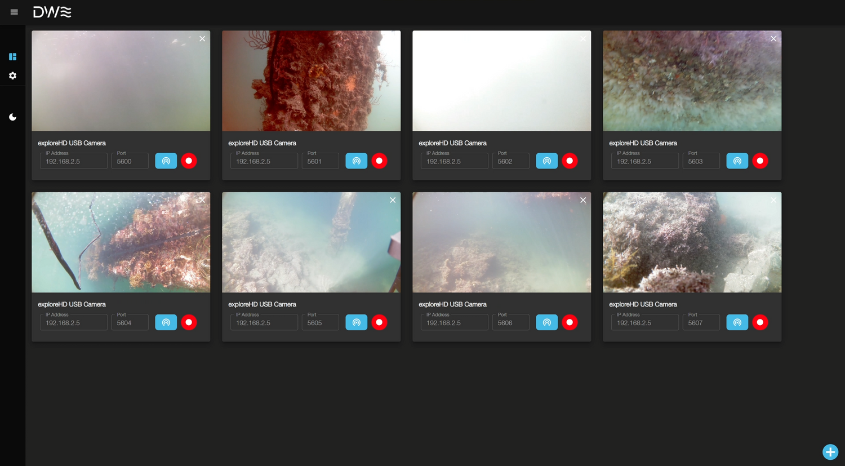Open the dashboard view icon
The width and height of the screenshot is (845, 466).
(x=12, y=56)
